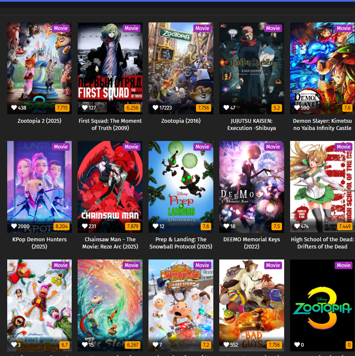This screenshot has height=356, width=355.
Task: Like First Squad via its heart icon
Action: [85, 108]
